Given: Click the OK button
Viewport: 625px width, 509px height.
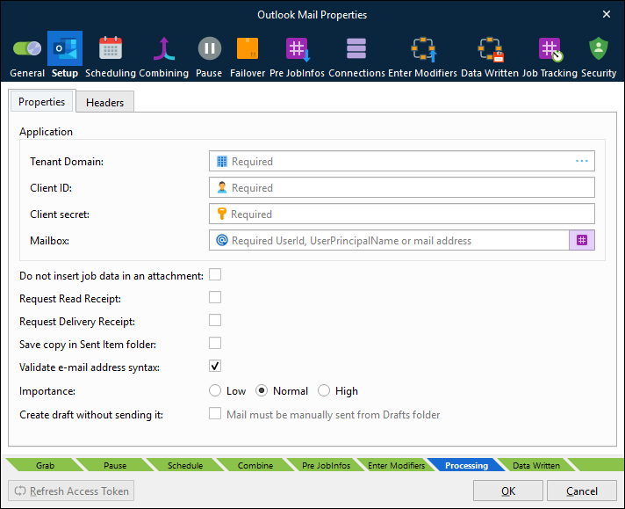Looking at the screenshot, I should pos(508,491).
